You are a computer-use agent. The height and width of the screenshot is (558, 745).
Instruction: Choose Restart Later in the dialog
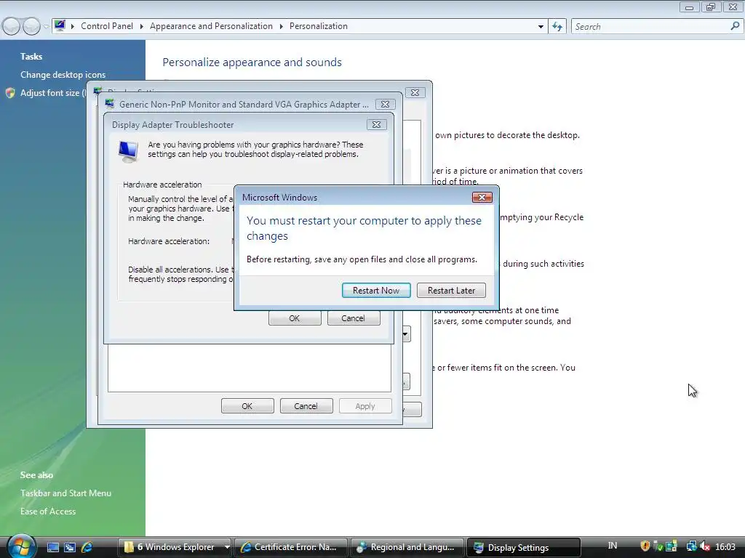pyautogui.click(x=451, y=291)
